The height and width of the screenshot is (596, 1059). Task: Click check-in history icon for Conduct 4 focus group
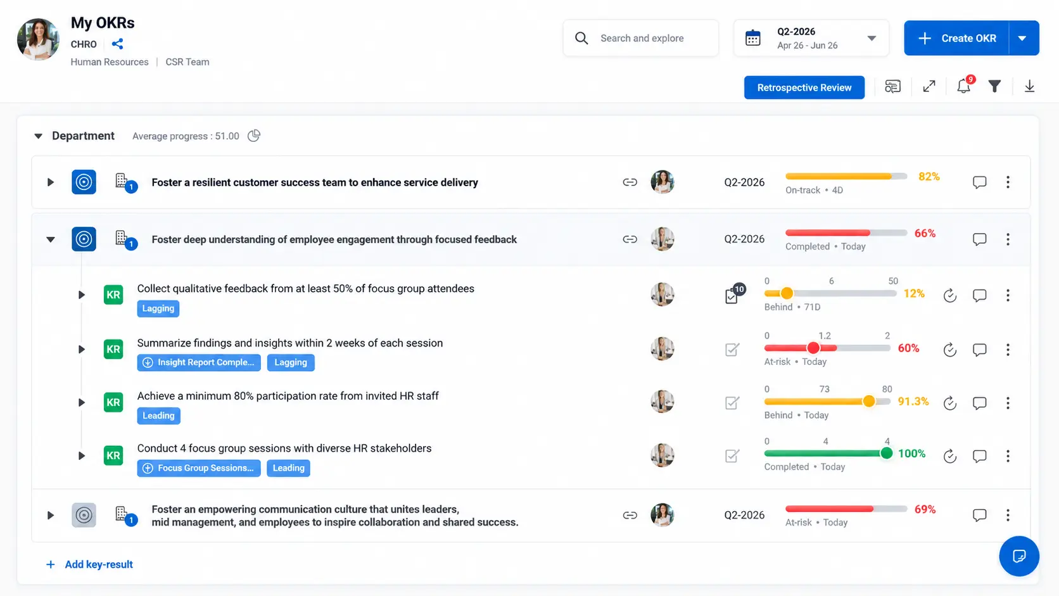tap(949, 456)
